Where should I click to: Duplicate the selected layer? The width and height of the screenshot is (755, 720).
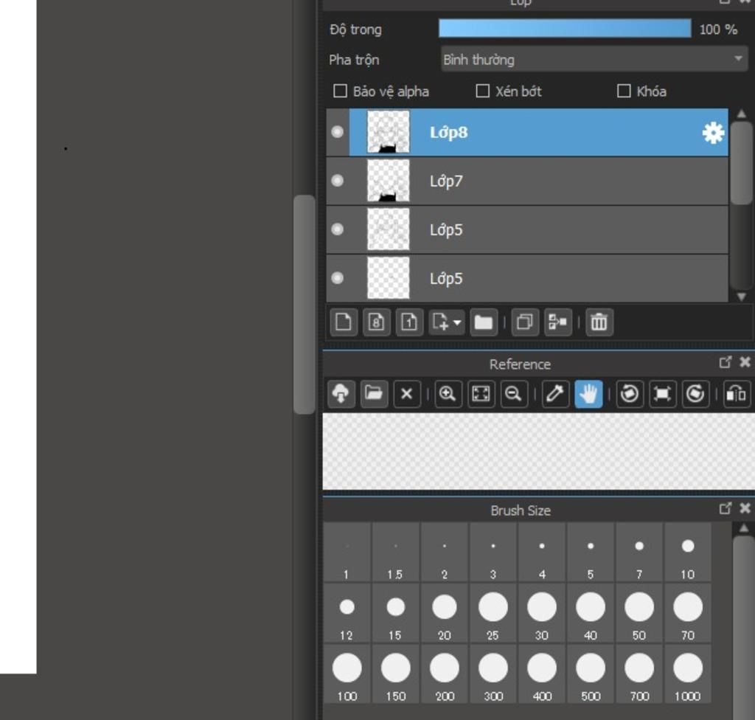[x=524, y=322]
